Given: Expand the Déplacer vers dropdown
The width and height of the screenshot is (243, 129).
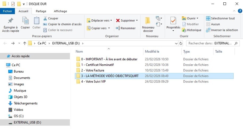Looking at the screenshot, I should click(x=111, y=20).
